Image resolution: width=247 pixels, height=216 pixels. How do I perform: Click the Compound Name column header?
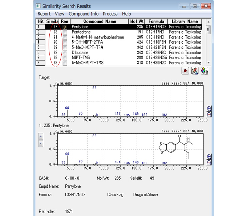click(100, 21)
